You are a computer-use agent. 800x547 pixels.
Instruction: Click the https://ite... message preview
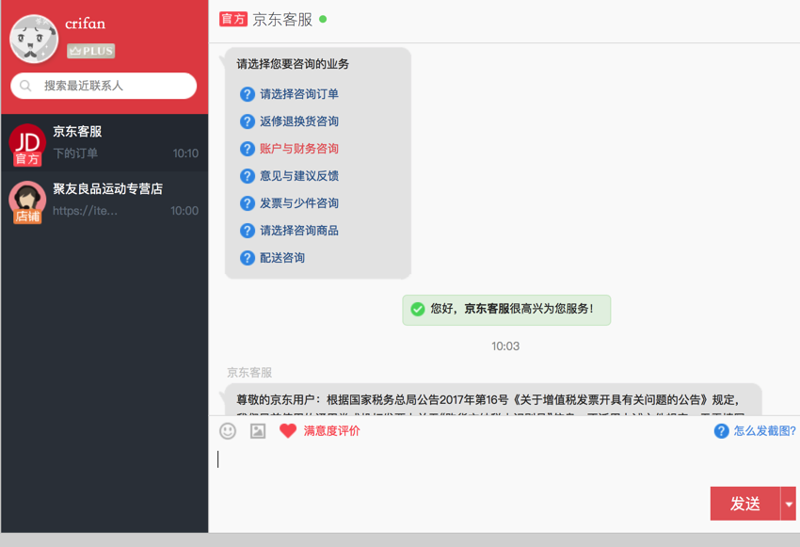(86, 211)
